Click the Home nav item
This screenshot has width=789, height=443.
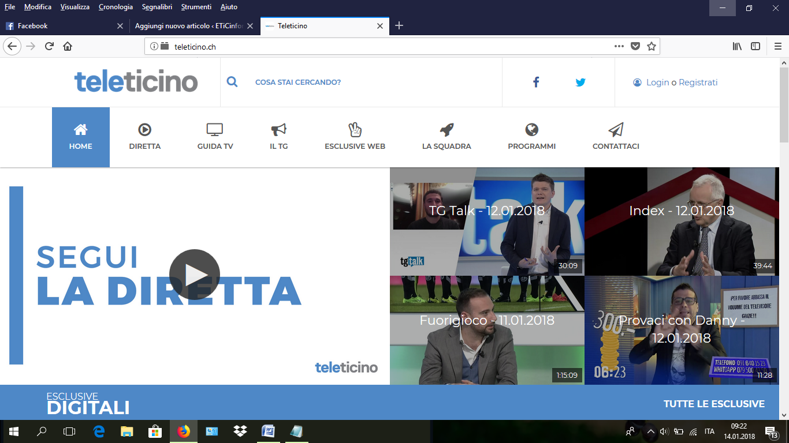click(81, 137)
